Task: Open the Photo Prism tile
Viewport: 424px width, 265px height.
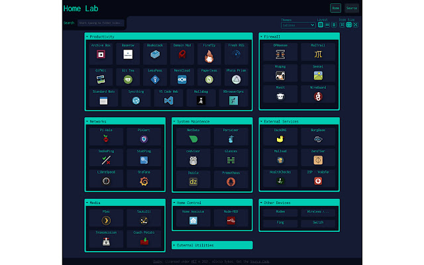Action: coord(236,77)
